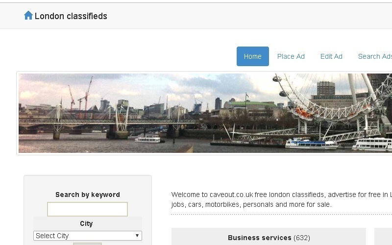Select the Home navigation tab

(x=253, y=56)
